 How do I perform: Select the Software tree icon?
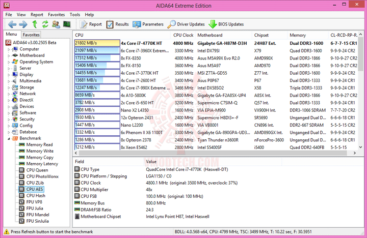pyautogui.click(x=15, y=113)
